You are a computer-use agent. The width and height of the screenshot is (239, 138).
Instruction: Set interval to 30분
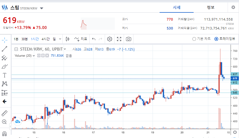[25, 39]
